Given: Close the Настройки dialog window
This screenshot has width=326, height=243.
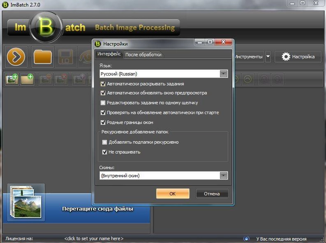Looking at the screenshot, I should pyautogui.click(x=224, y=42).
